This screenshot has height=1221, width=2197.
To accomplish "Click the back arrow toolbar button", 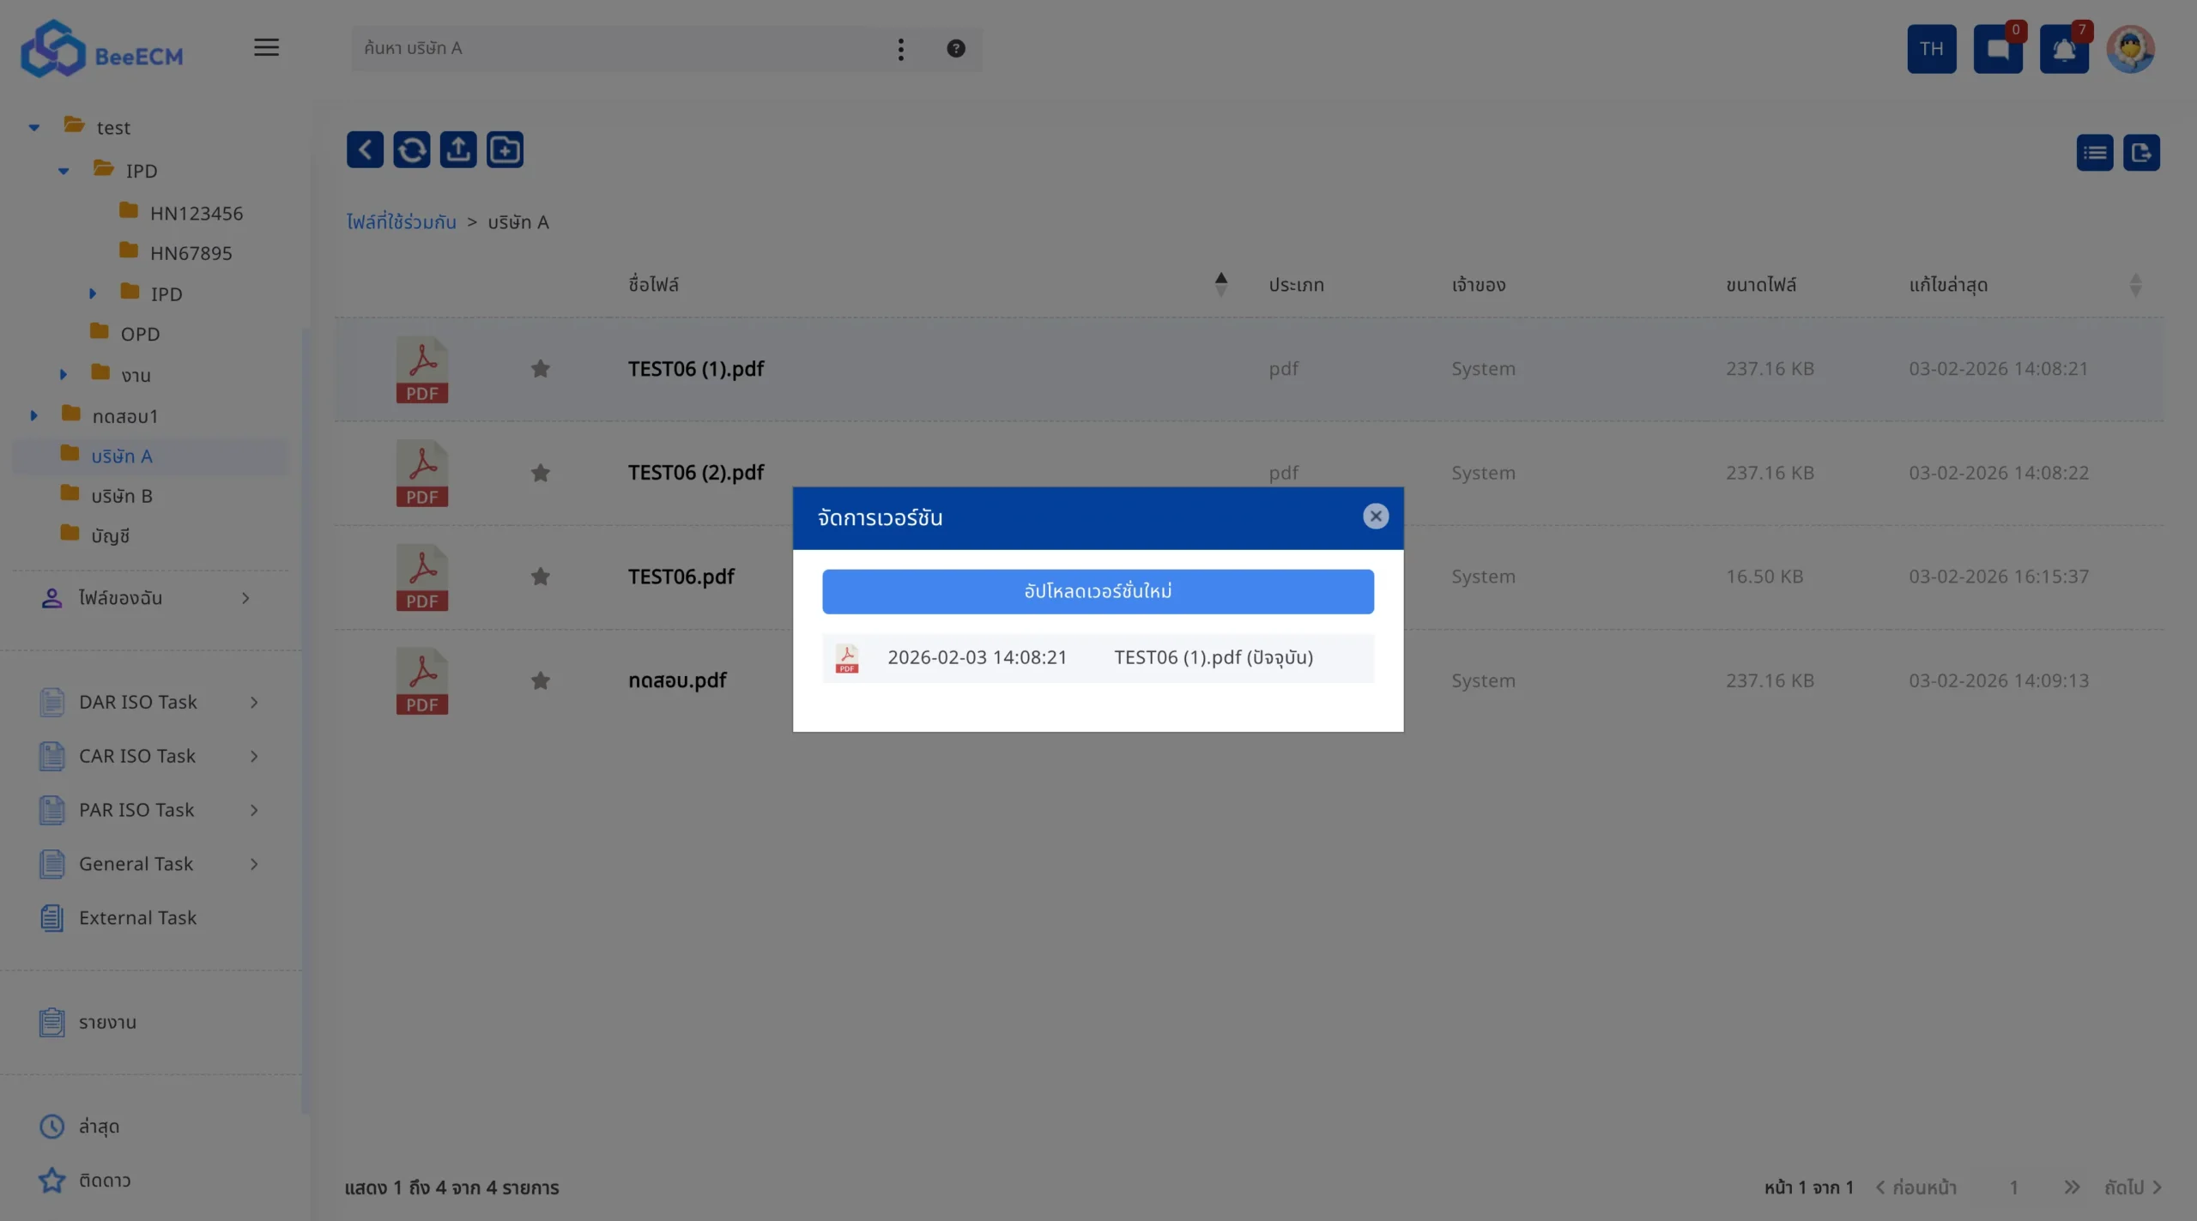I will click(x=365, y=150).
